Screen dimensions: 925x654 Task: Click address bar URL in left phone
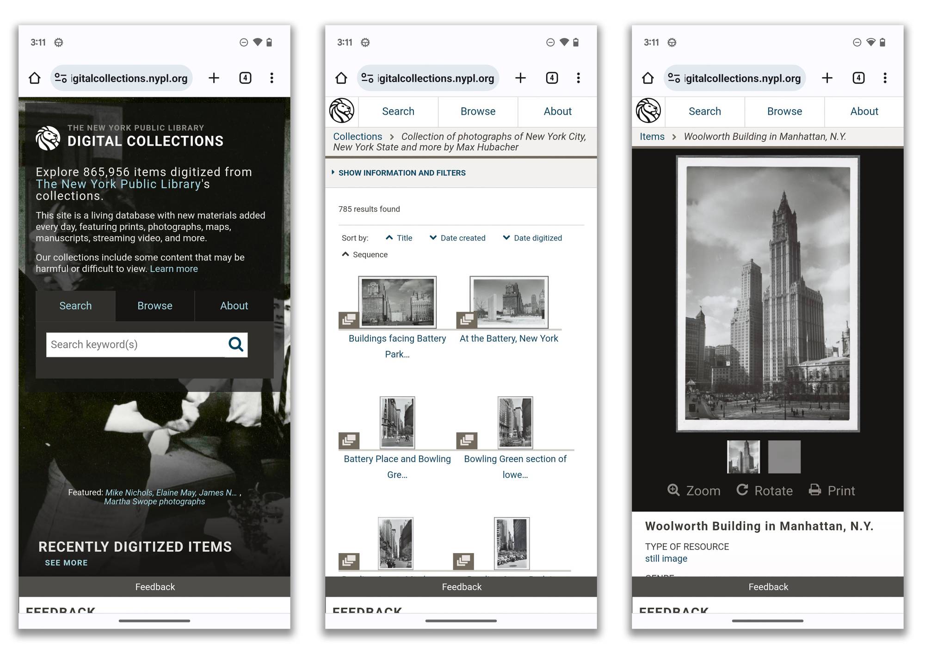click(129, 78)
